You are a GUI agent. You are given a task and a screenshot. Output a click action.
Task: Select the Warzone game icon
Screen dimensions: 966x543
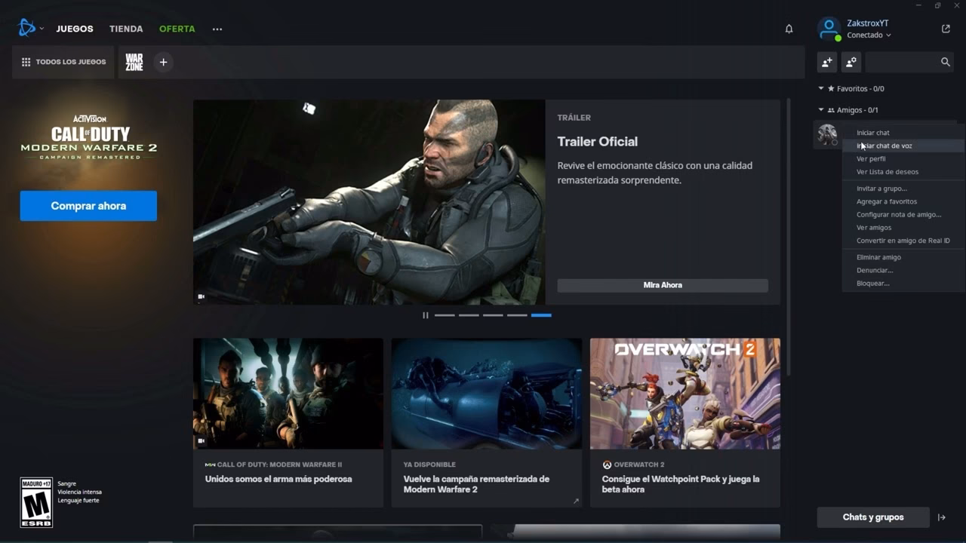134,62
